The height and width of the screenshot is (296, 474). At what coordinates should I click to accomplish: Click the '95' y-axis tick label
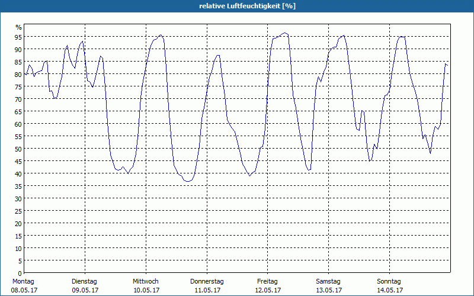(x=18, y=37)
